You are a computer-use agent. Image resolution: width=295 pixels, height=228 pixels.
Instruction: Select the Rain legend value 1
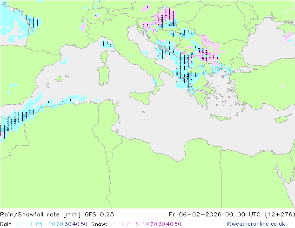[x=31, y=224]
